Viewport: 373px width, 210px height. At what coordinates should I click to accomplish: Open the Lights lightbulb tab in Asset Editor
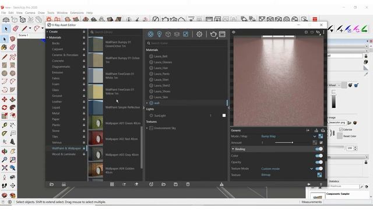pyautogui.click(x=159, y=34)
